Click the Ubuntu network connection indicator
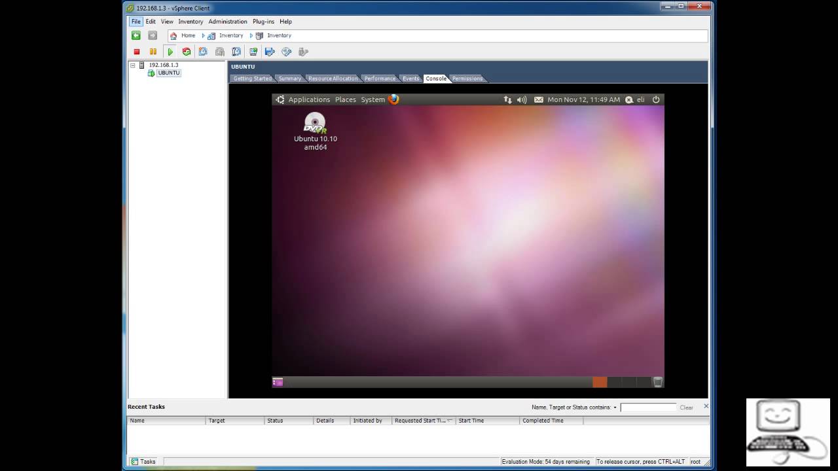 pos(507,99)
